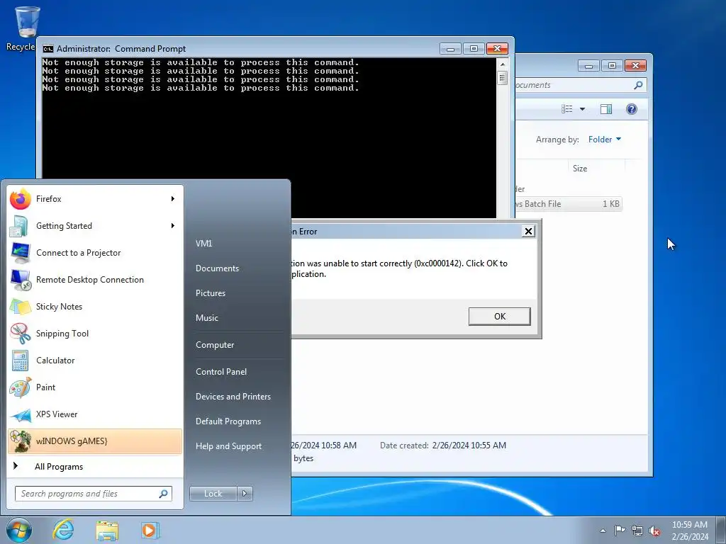726x544 pixels.
Task: Sort by Size column header
Action: point(597,169)
